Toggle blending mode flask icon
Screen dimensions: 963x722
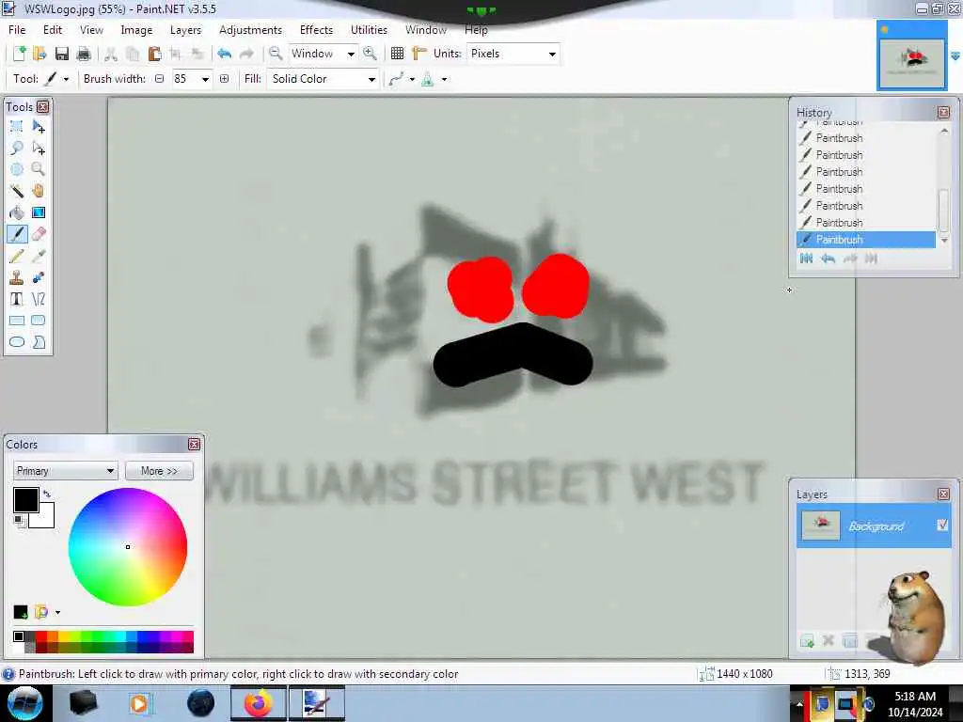pos(428,79)
